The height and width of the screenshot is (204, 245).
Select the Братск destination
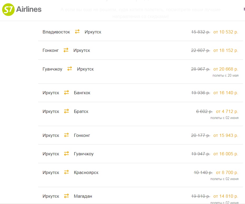click(x=81, y=112)
